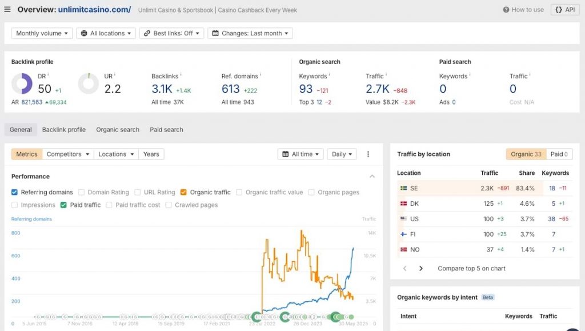Click the UR info icon
Viewport: 585px width, 331px height.
[115, 75]
